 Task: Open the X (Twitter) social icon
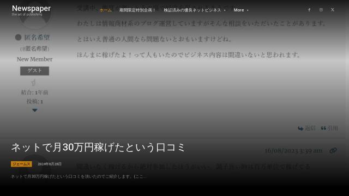tap(333, 10)
